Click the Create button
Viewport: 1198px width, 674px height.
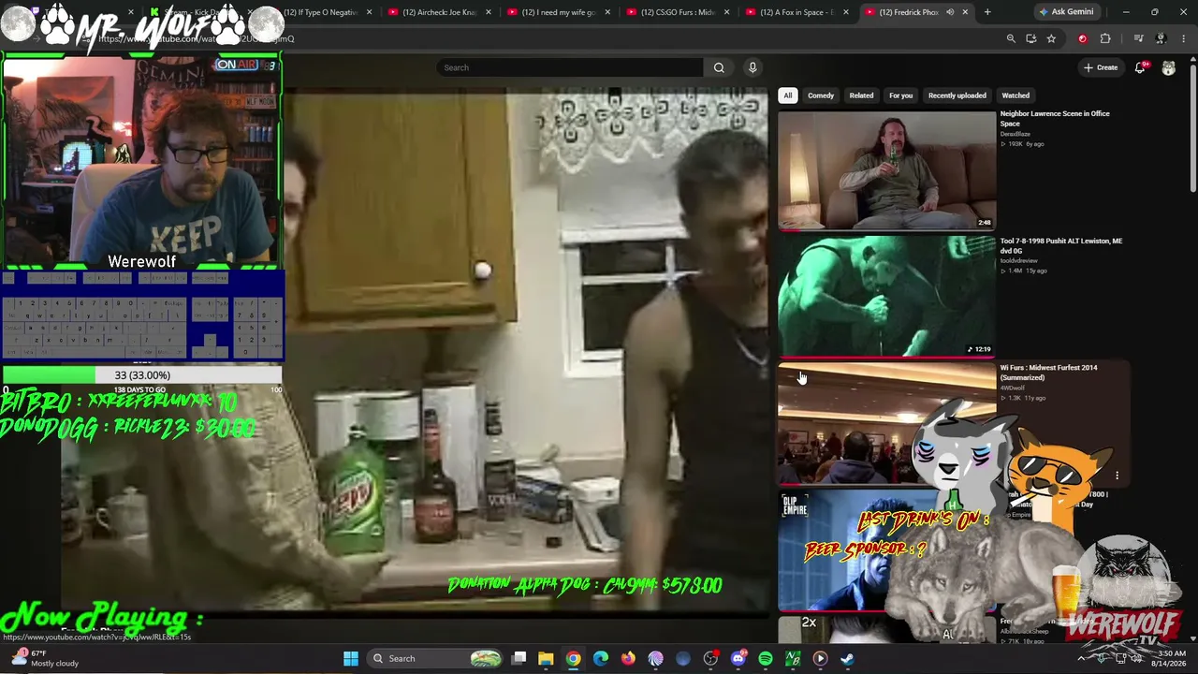coord(1101,67)
